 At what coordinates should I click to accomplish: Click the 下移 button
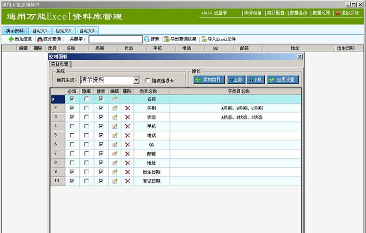pyautogui.click(x=256, y=80)
